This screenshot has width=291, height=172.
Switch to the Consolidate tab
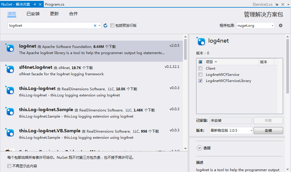tap(73, 14)
